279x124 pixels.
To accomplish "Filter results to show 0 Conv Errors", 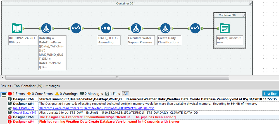I will [x=40, y=94].
